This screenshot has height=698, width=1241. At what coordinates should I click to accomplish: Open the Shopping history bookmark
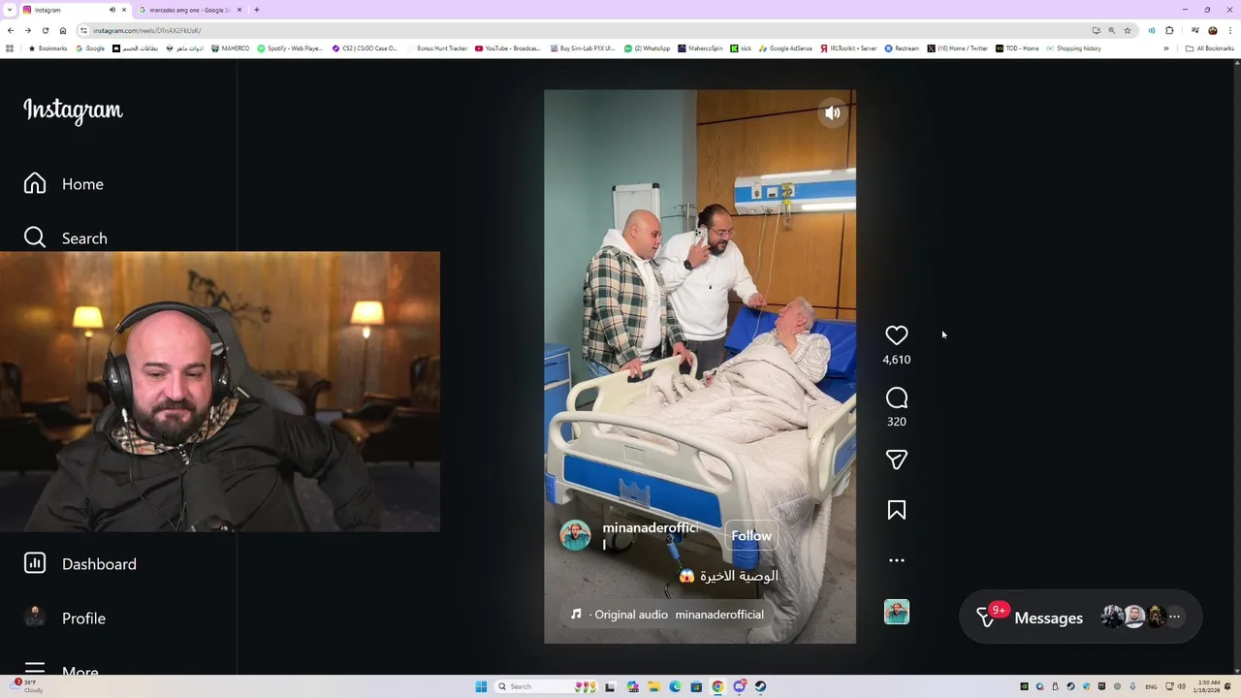click(1073, 48)
